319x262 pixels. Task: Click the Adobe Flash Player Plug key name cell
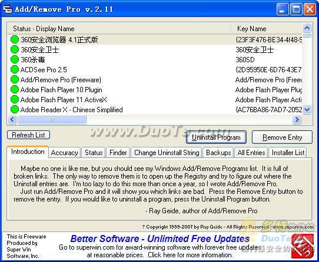268,90
